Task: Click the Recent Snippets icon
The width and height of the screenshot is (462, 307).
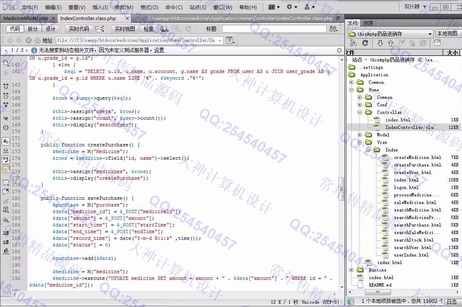Action: click(5, 210)
